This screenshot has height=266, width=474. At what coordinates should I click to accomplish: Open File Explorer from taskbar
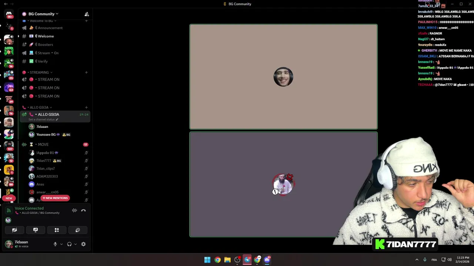click(227, 260)
